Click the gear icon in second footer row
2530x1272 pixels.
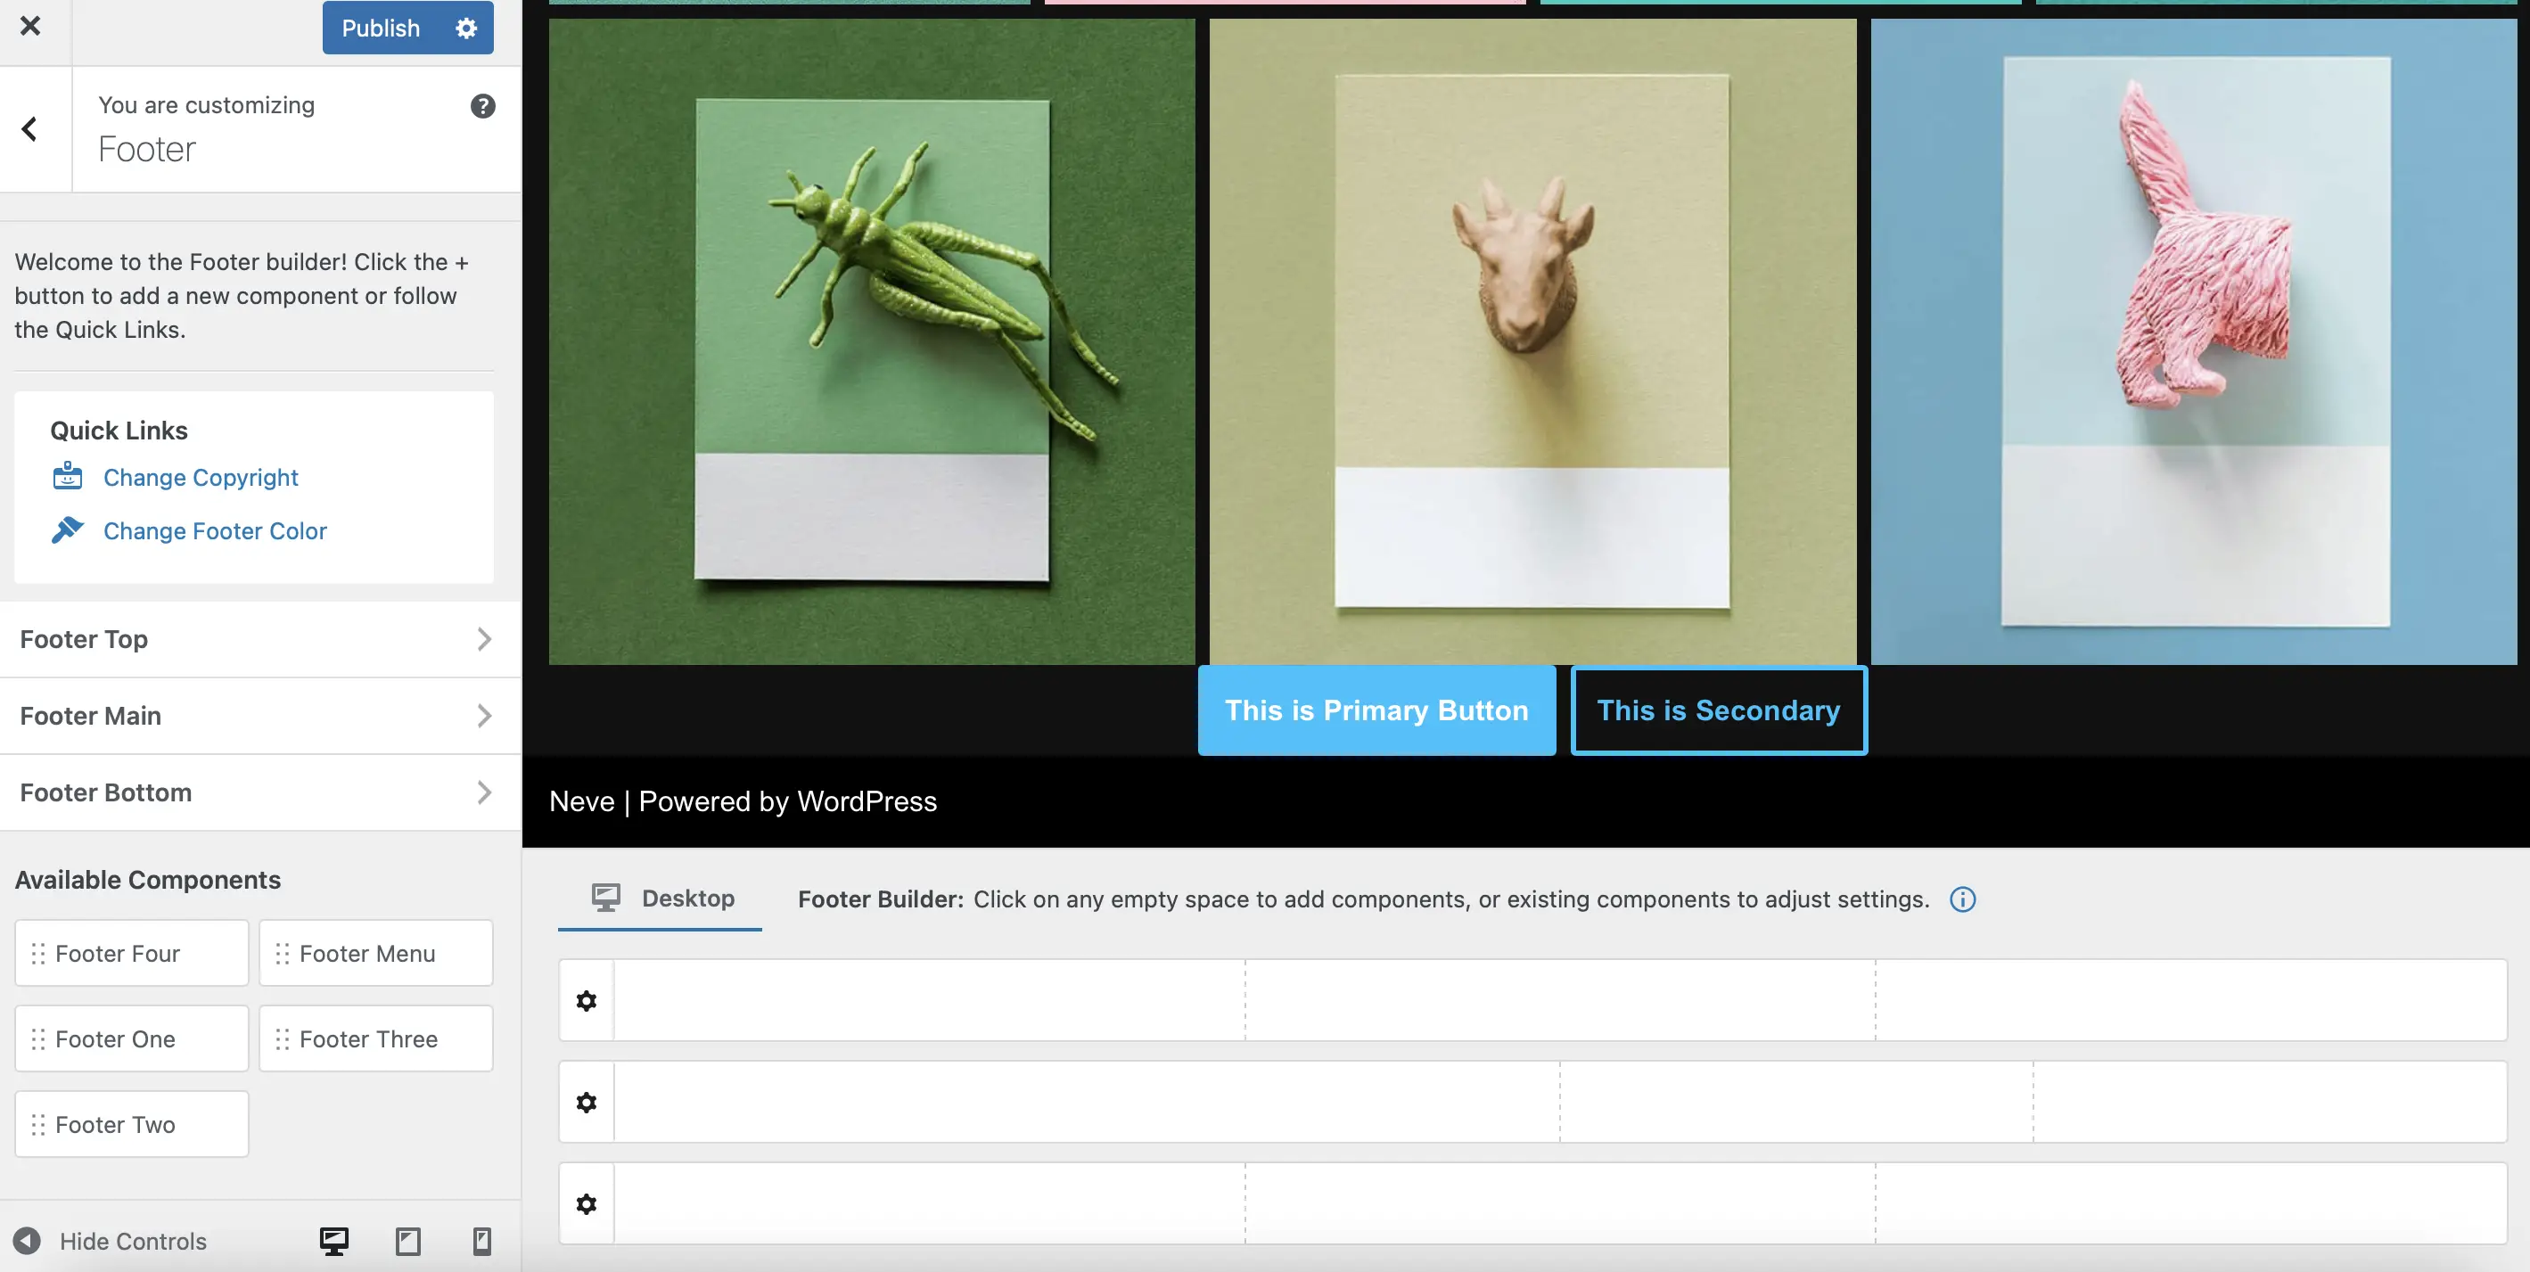click(586, 1102)
